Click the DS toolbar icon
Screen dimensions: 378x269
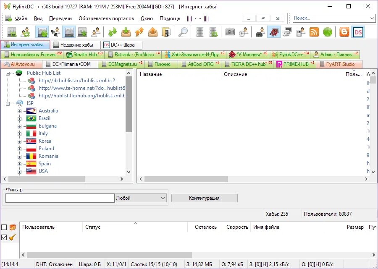click(x=358, y=32)
